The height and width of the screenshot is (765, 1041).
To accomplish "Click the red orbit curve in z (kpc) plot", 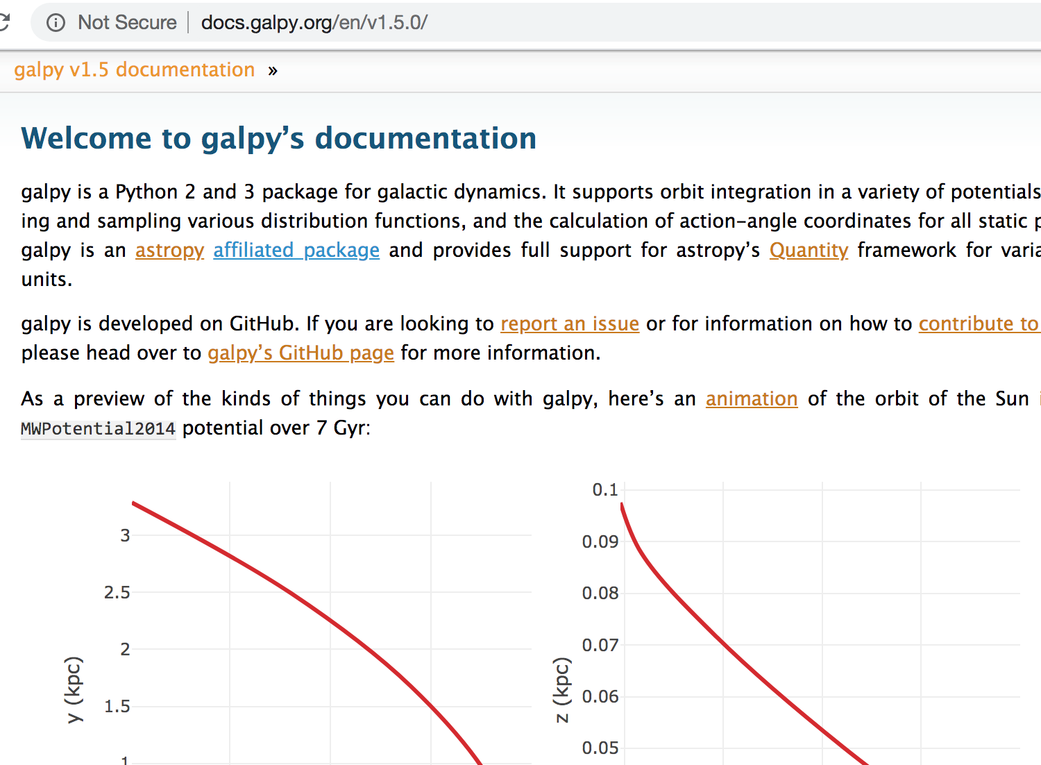I will coord(724,644).
